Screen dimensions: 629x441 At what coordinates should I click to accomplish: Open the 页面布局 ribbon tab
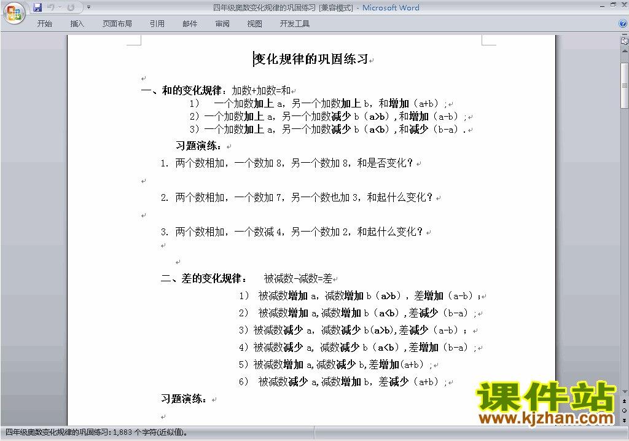[117, 24]
